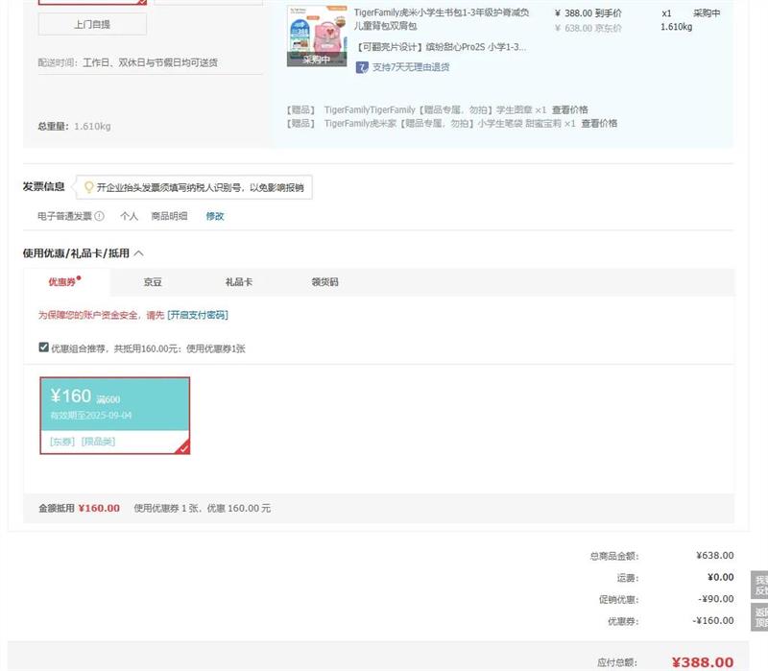Viewport: 768px width, 671px height.
Task: Switch to the 礼品卡 tab
Action: (x=238, y=282)
